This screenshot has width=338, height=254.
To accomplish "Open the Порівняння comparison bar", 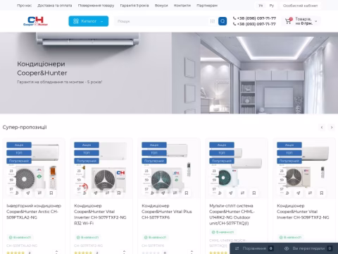I will [x=254, y=248].
